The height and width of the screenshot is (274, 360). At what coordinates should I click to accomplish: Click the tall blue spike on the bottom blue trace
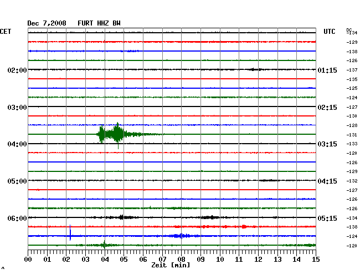[x=70, y=232]
